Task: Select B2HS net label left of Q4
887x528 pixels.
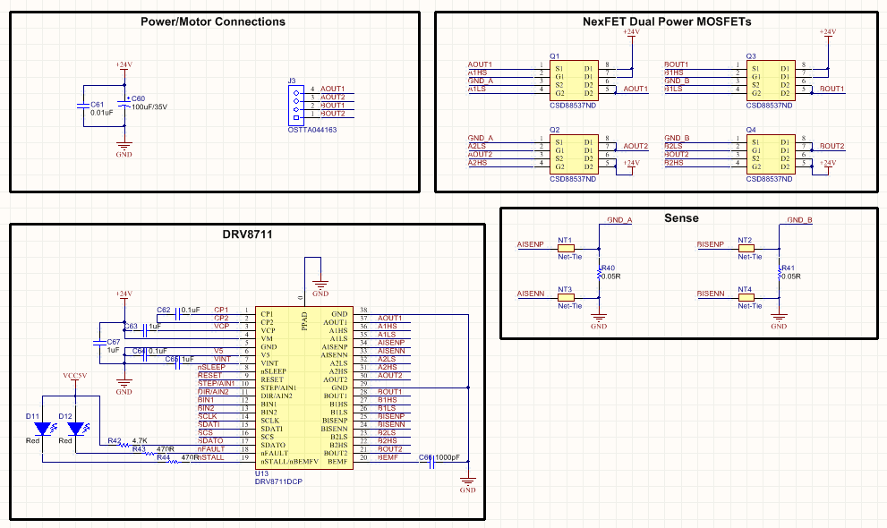Action: tap(674, 162)
